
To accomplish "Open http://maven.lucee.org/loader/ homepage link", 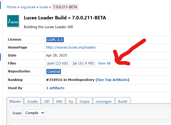I will tap(71, 47).
